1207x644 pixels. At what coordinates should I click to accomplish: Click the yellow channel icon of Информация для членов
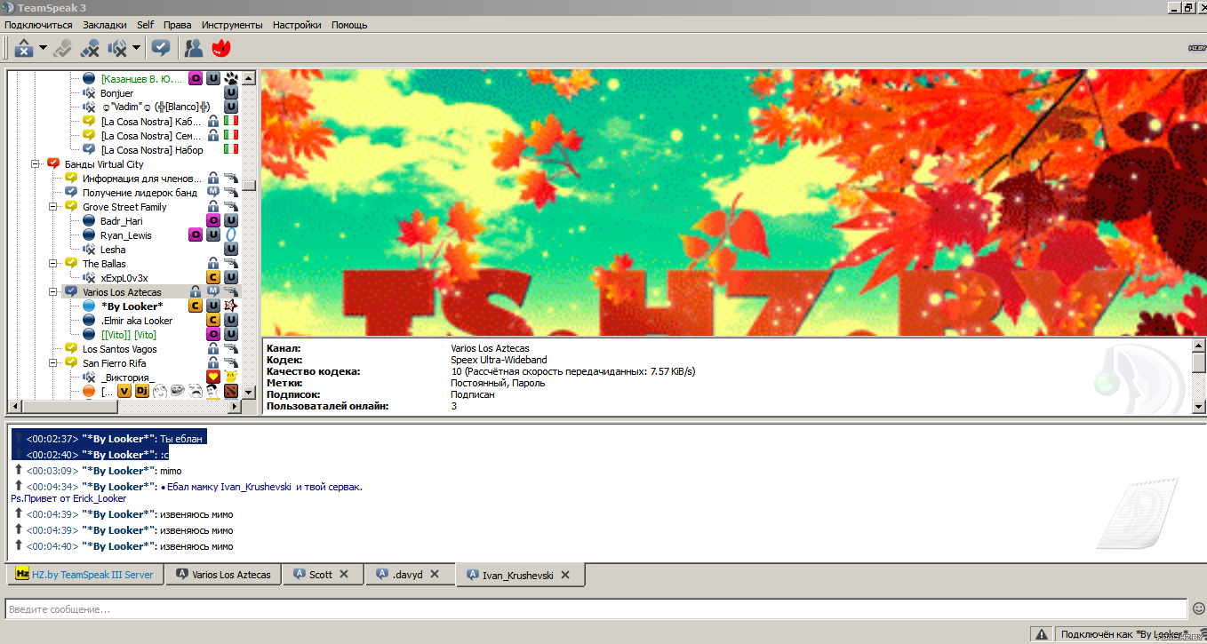click(x=71, y=179)
